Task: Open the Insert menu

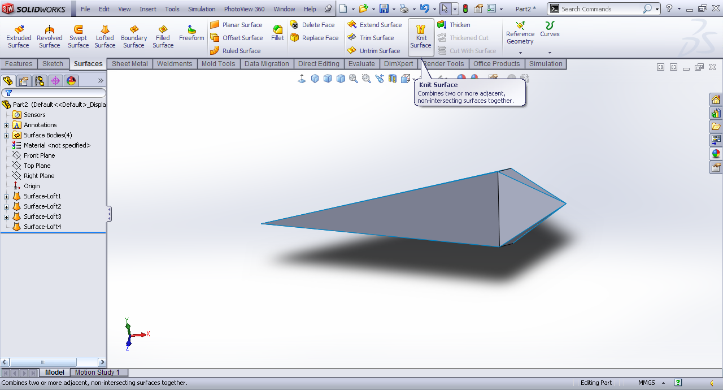Action: point(148,9)
